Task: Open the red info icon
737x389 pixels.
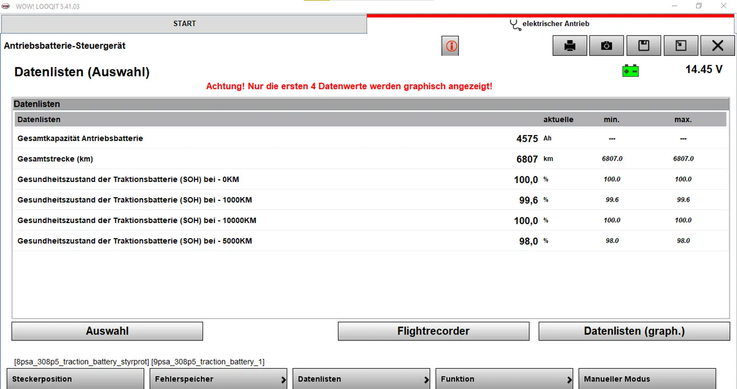Action: click(450, 46)
